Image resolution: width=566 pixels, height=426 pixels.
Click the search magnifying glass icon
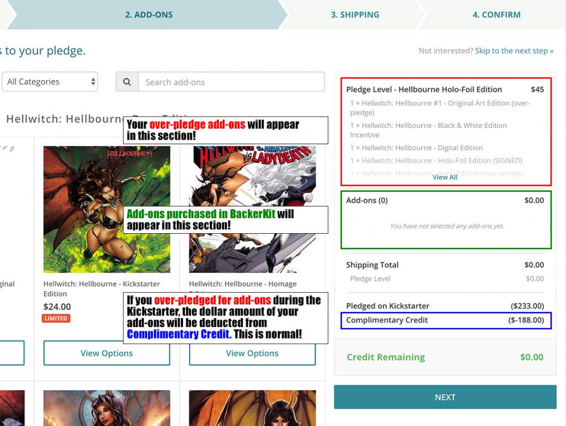[127, 81]
